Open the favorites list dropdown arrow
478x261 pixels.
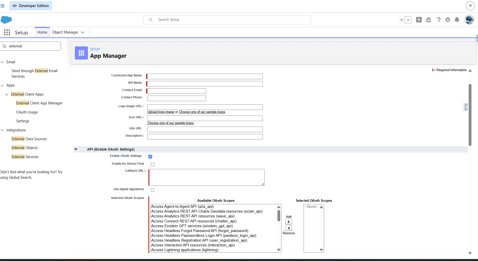tap(408, 20)
